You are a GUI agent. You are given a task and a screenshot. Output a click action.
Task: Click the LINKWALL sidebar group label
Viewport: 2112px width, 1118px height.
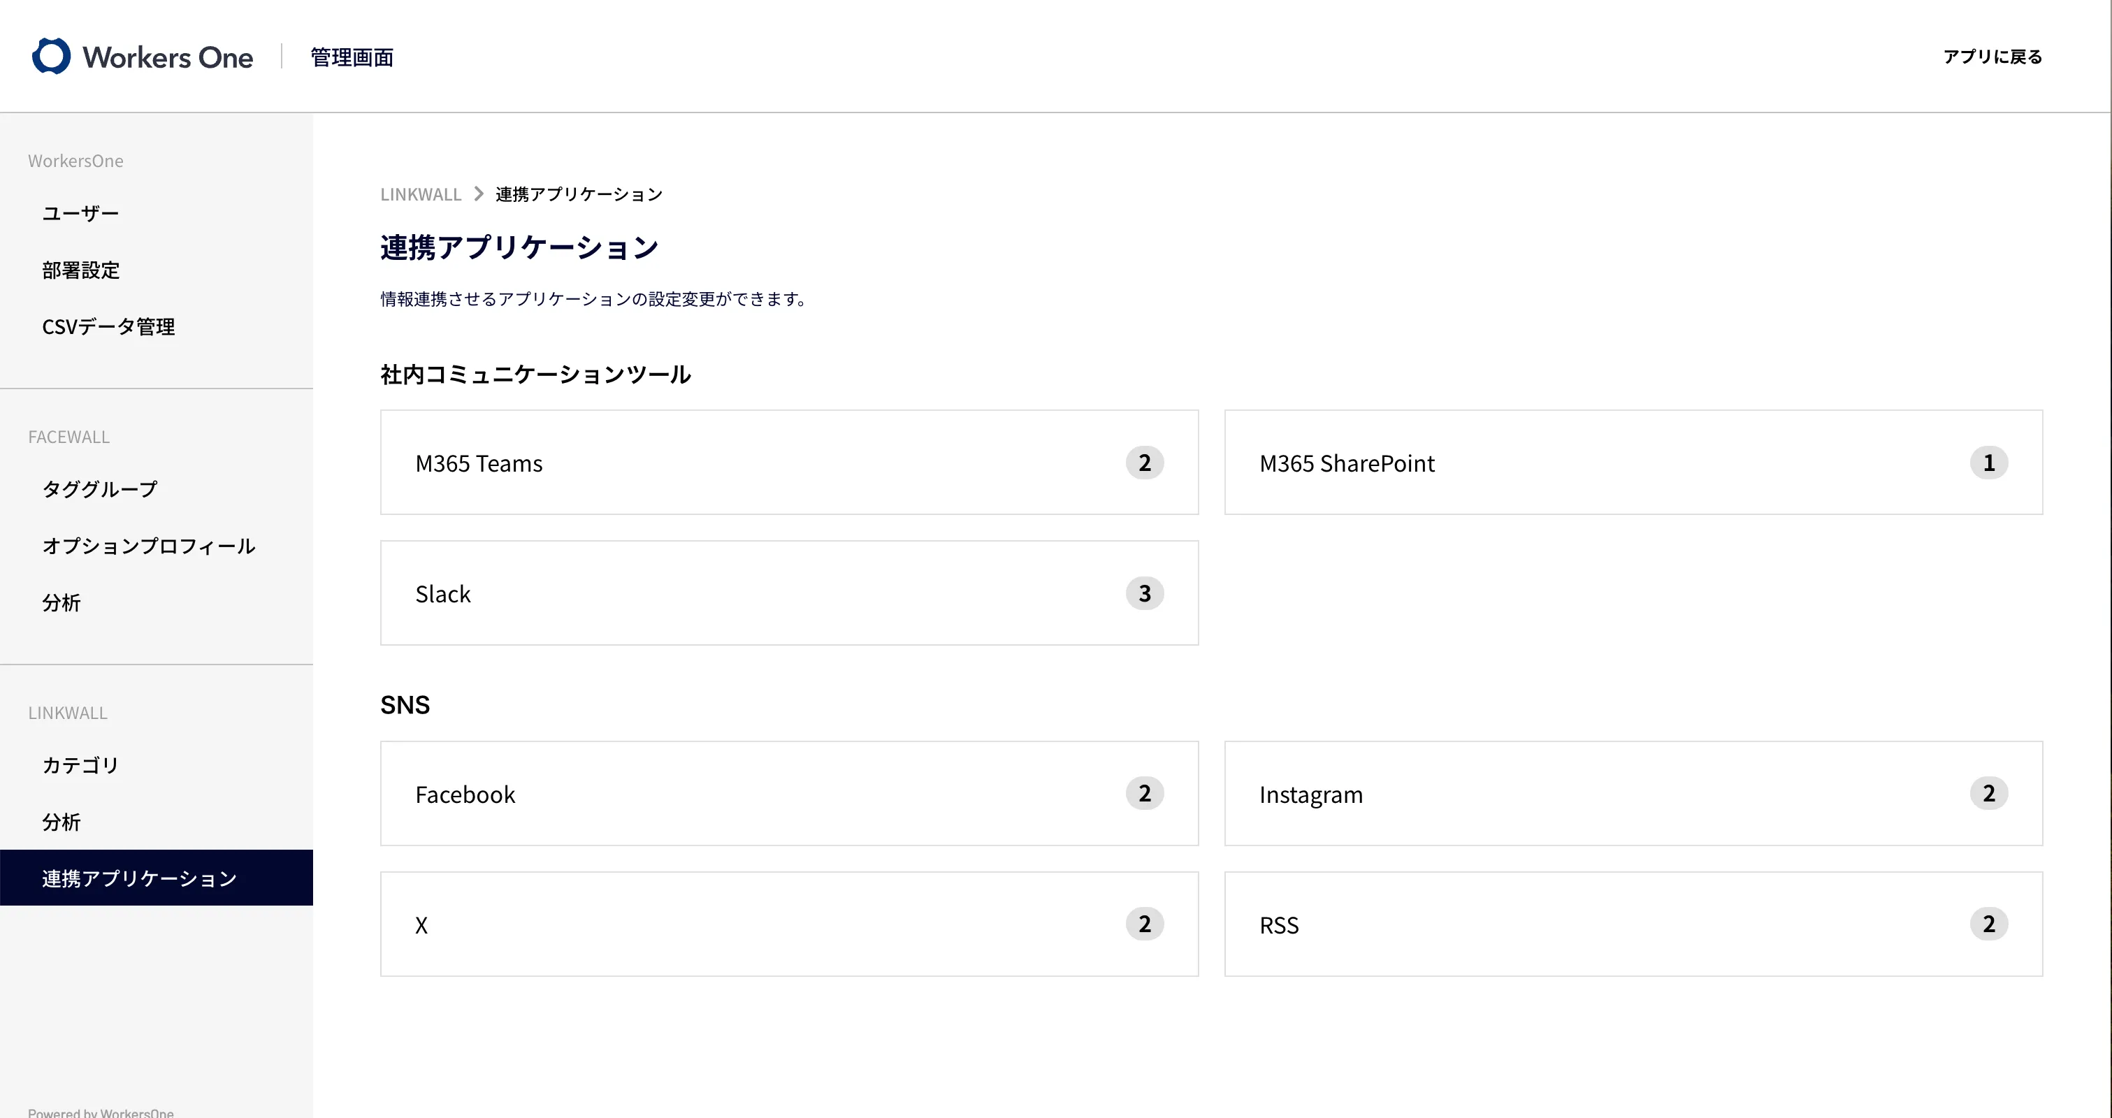click(x=68, y=713)
